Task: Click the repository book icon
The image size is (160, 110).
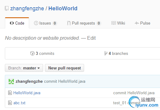Action: pyautogui.click(x=7, y=8)
